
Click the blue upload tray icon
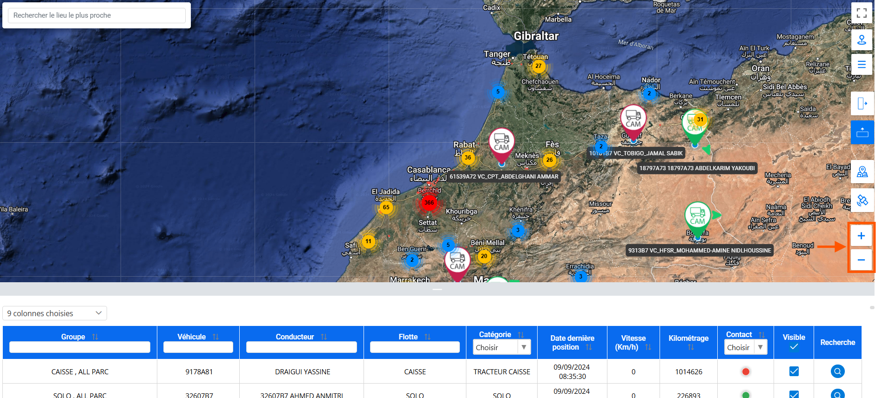(862, 132)
